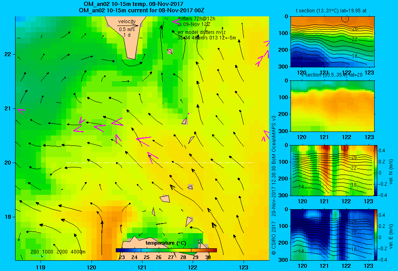Viewport: 398px width, 271px height.
Task: Click longitude label 123 below main map
Action: [244, 267]
